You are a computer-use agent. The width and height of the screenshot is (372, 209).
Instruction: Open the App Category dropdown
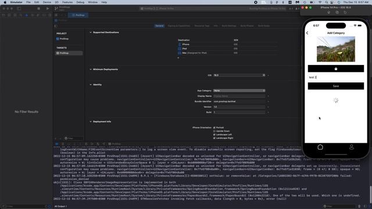pyautogui.click(x=239, y=91)
